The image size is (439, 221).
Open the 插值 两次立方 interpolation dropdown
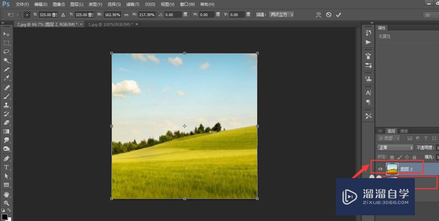click(281, 15)
